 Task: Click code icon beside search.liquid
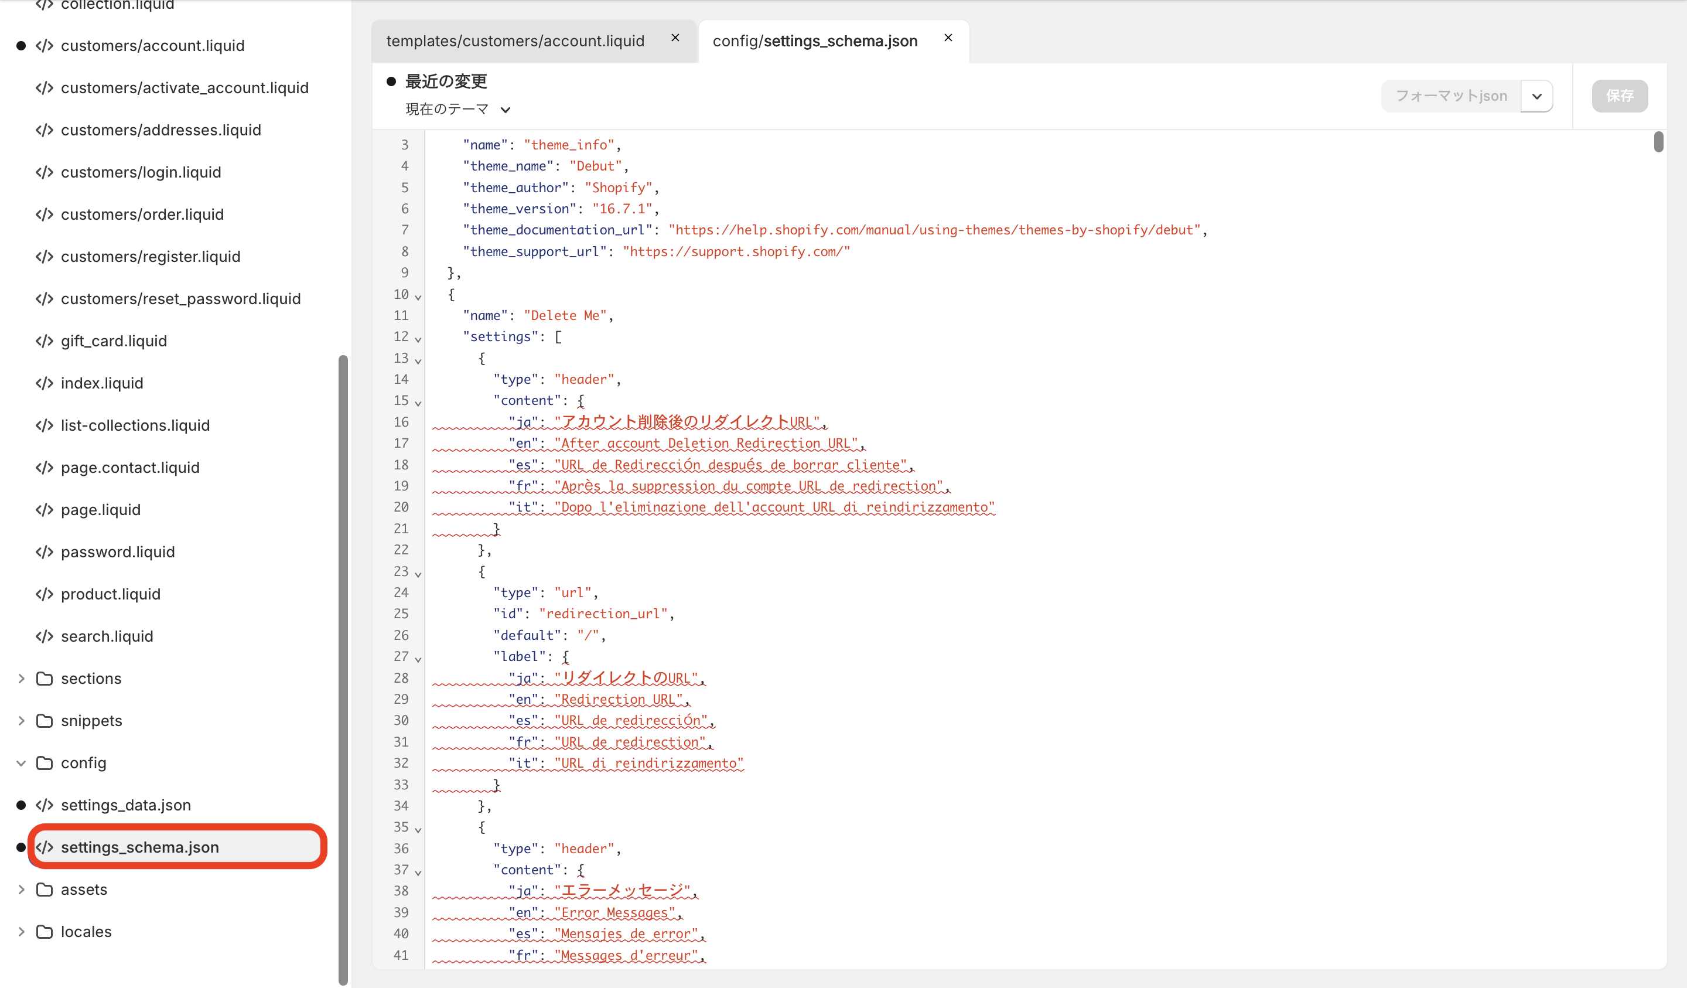tap(44, 636)
